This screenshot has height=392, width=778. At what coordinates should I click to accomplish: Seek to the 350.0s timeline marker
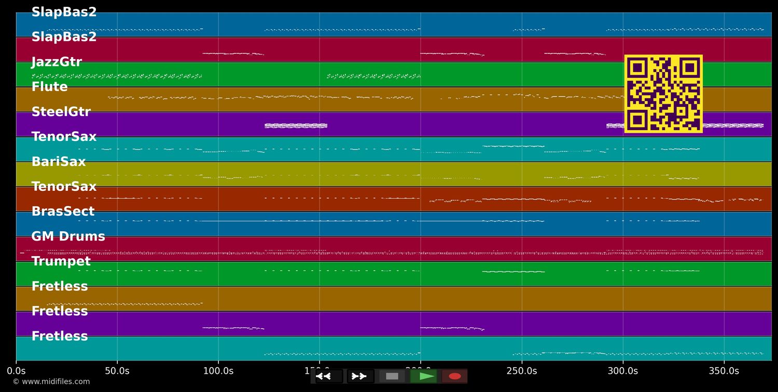[724, 371]
